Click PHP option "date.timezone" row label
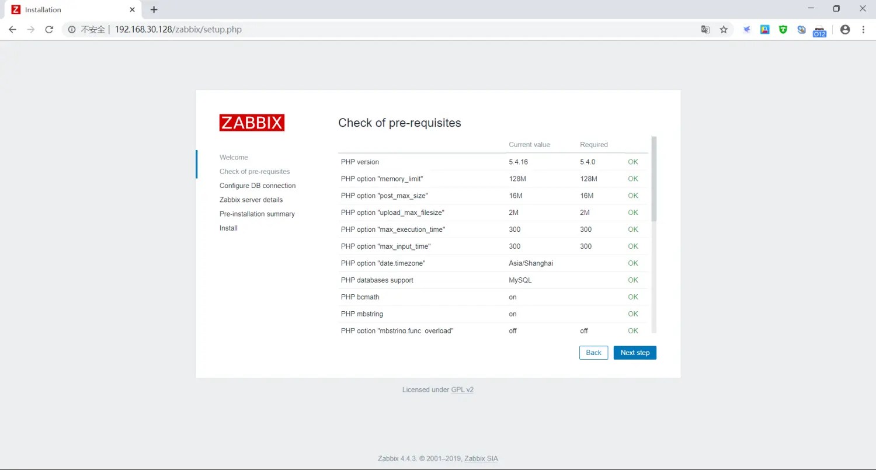The image size is (876, 470). tap(383, 263)
